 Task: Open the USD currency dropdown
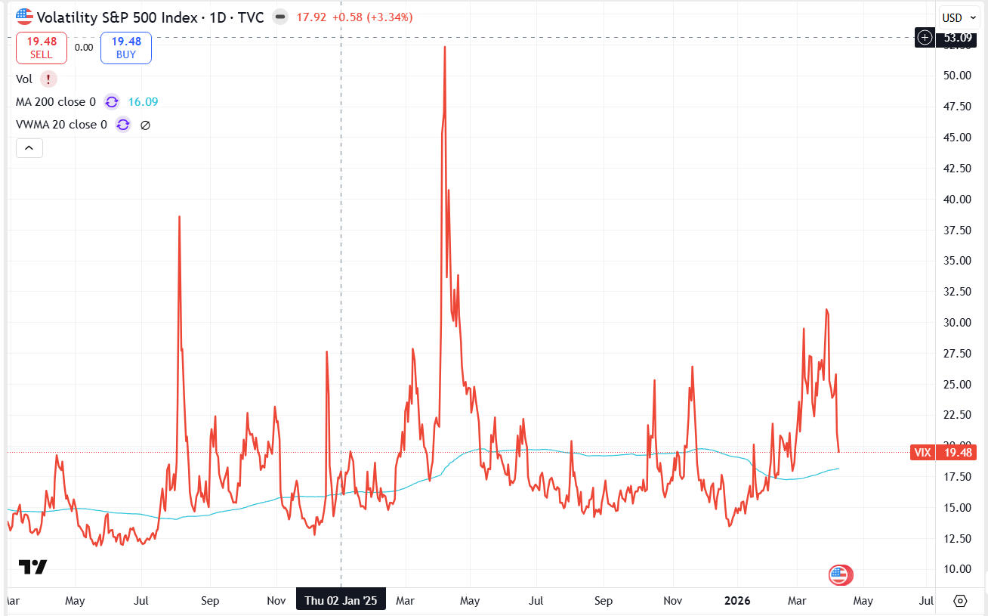tap(956, 17)
